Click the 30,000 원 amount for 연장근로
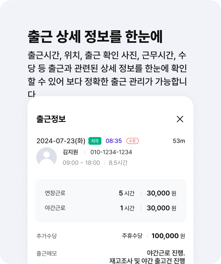 pyautogui.click(x=162, y=193)
